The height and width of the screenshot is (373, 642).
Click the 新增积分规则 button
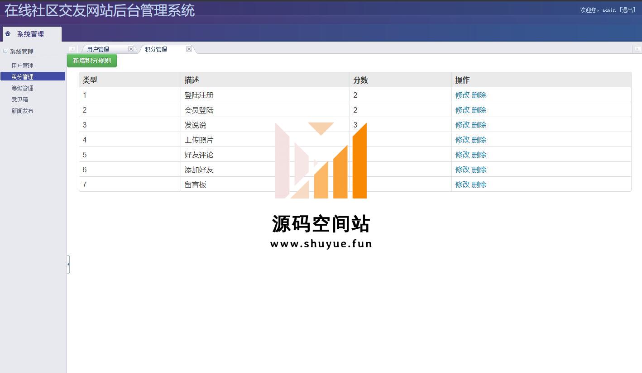(x=92, y=61)
